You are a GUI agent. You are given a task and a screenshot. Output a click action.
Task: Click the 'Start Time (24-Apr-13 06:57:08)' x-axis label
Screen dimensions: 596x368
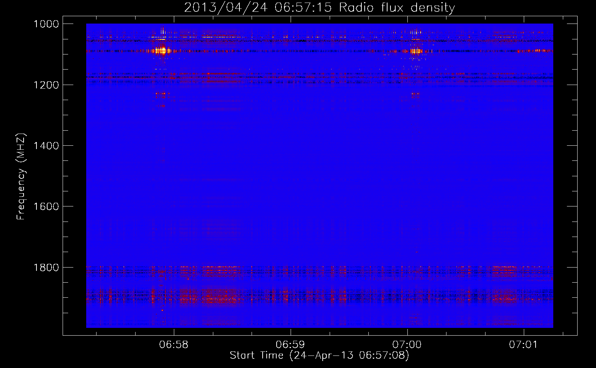coord(319,355)
